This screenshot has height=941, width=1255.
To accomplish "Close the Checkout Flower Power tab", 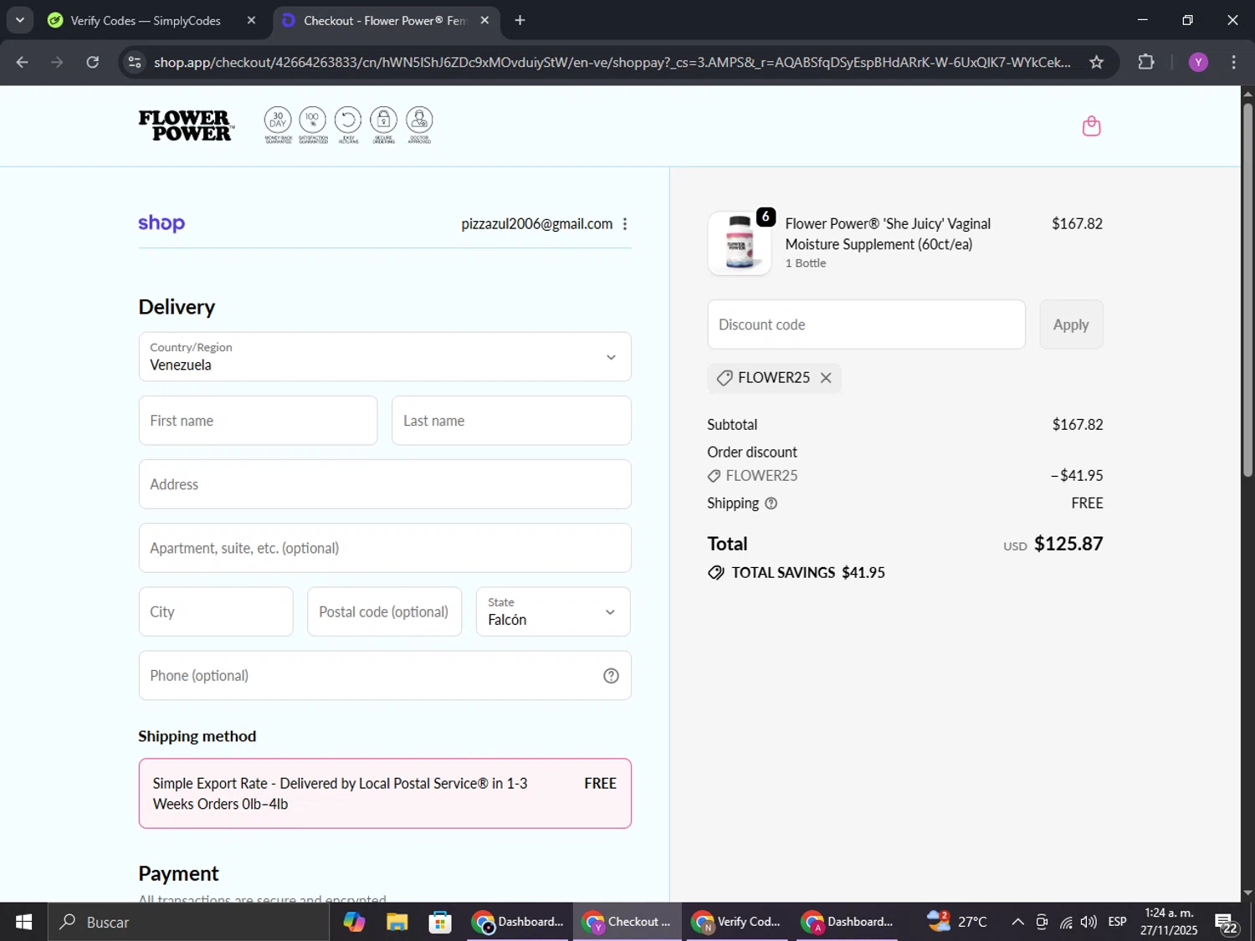I will [x=484, y=20].
